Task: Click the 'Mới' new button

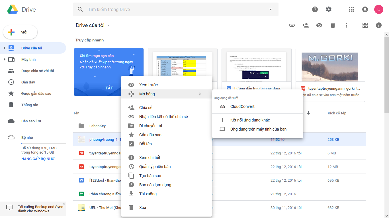Action: coord(20,32)
